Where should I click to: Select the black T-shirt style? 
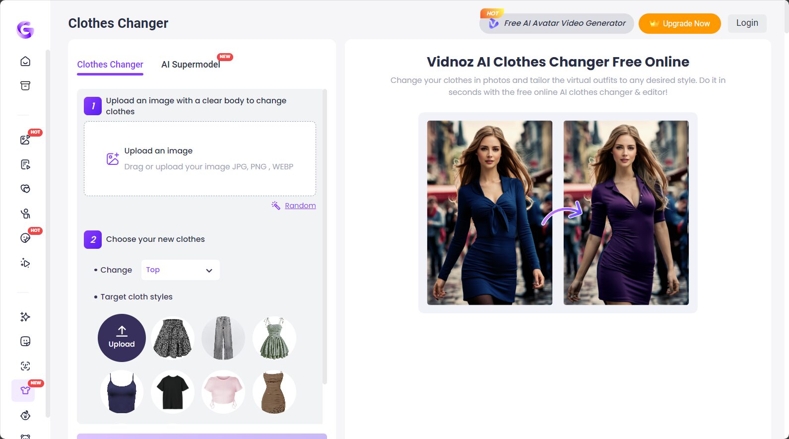[x=173, y=392]
